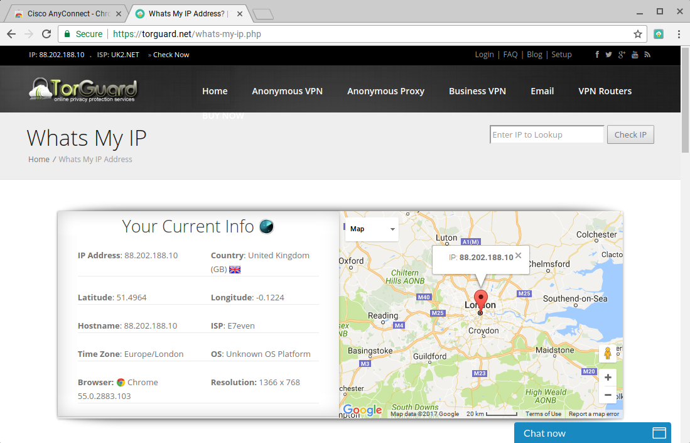Open the Anonymous VPN menu
690x443 pixels.
coord(288,91)
